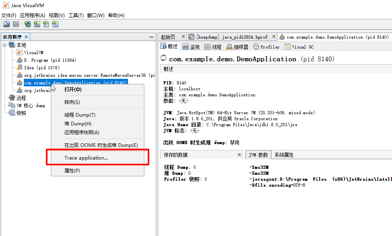Switch to the JVM 参数 tab

pos(258,155)
